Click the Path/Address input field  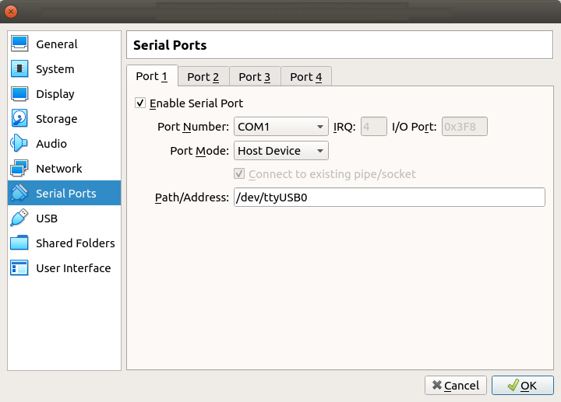pyautogui.click(x=390, y=197)
